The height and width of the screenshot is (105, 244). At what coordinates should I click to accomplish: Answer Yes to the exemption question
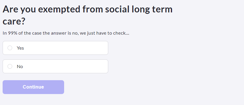coord(55,48)
